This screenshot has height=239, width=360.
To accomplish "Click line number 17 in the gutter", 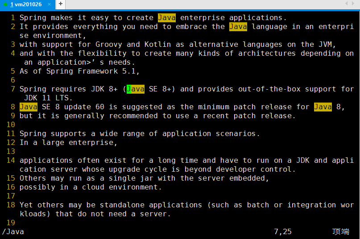I will (11, 196).
